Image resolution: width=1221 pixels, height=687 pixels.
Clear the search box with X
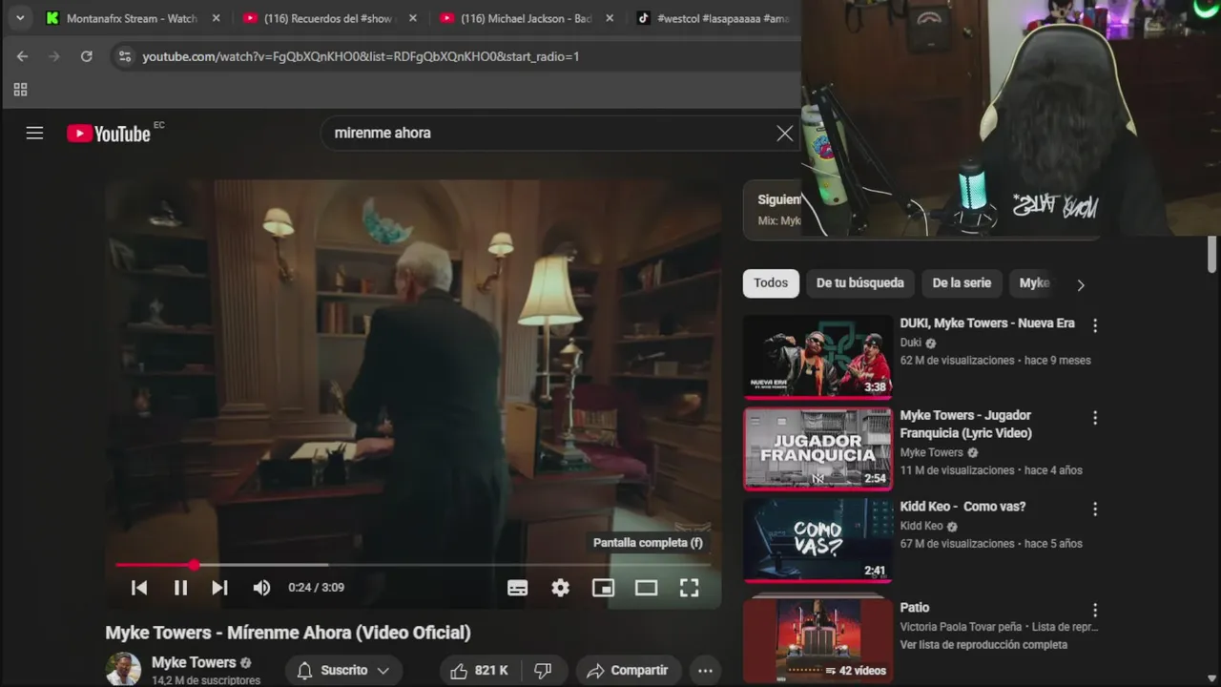point(784,134)
